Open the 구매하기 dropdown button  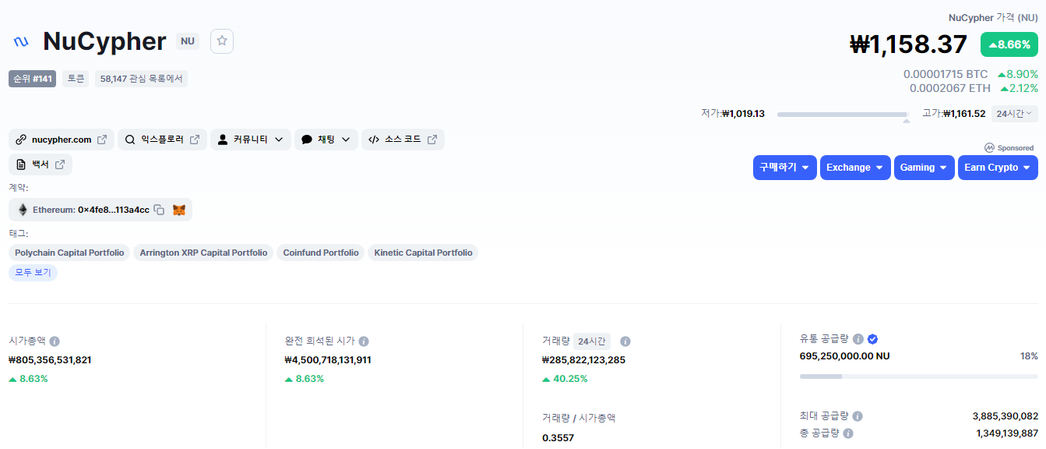tap(784, 168)
